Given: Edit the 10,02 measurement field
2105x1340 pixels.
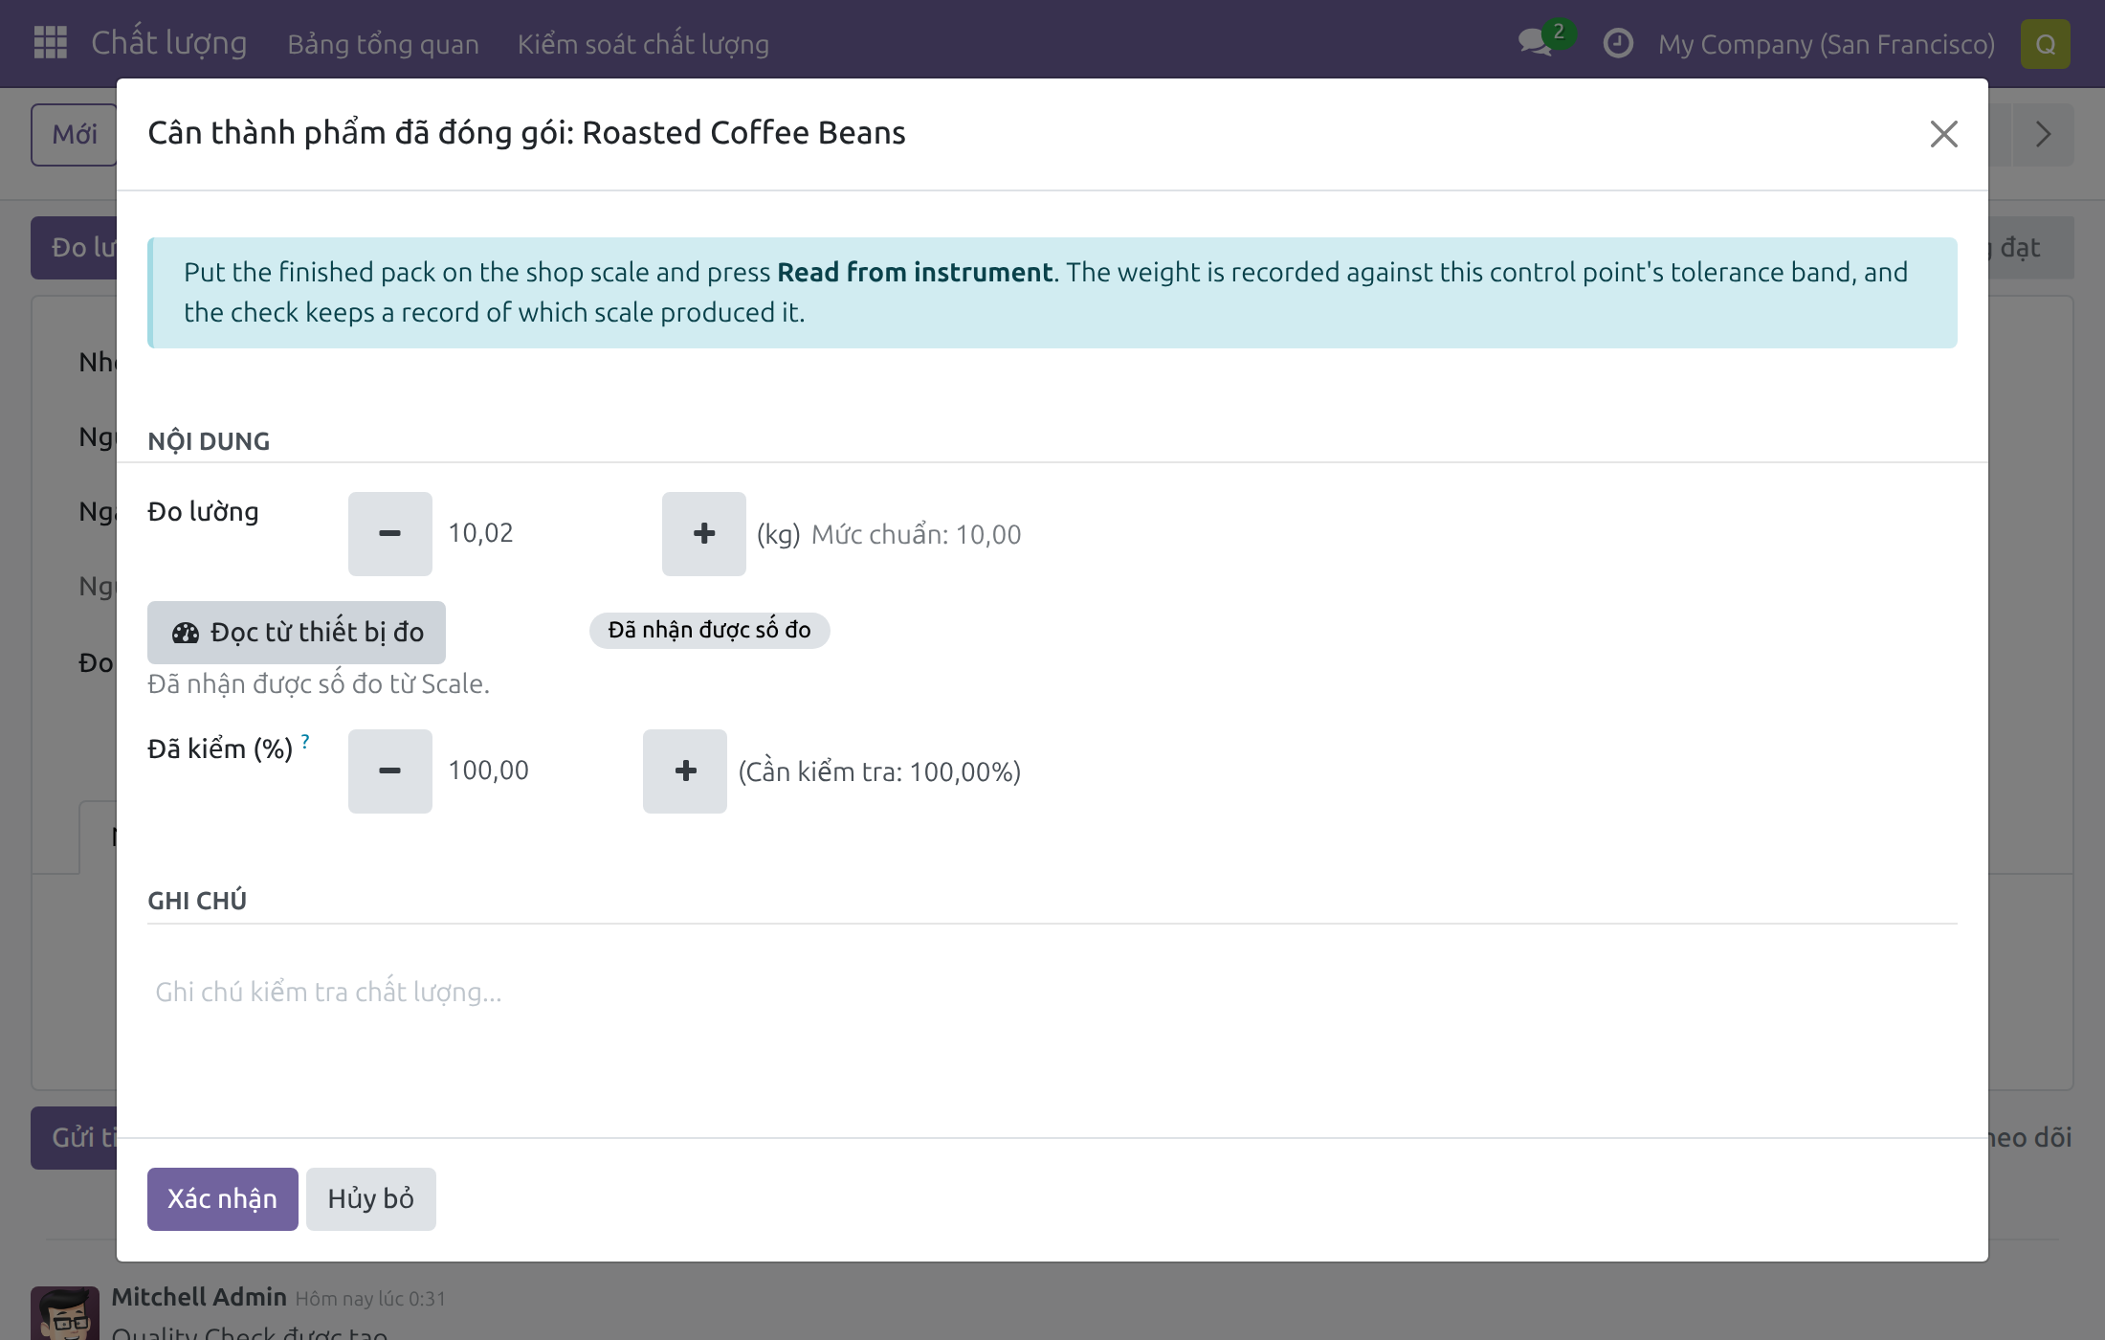Looking at the screenshot, I should (x=546, y=533).
